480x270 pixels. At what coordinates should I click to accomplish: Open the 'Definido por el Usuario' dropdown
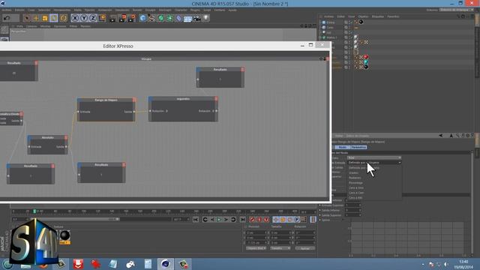(x=373, y=163)
